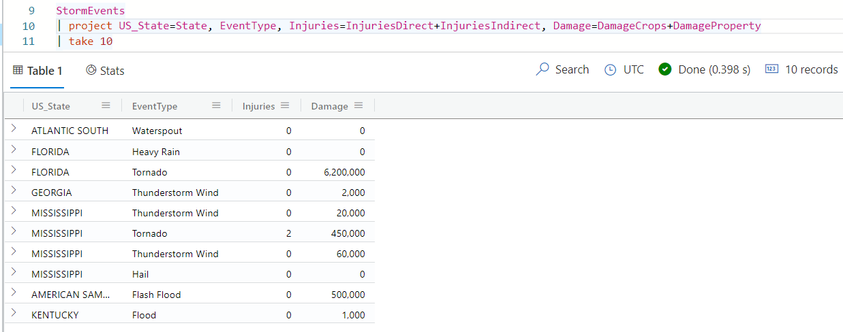Click the records count icon
This screenshot has height=332, width=843.
pyautogui.click(x=771, y=69)
